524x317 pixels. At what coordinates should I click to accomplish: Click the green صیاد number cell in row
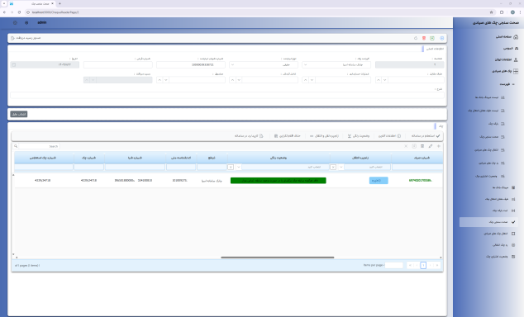(420, 181)
